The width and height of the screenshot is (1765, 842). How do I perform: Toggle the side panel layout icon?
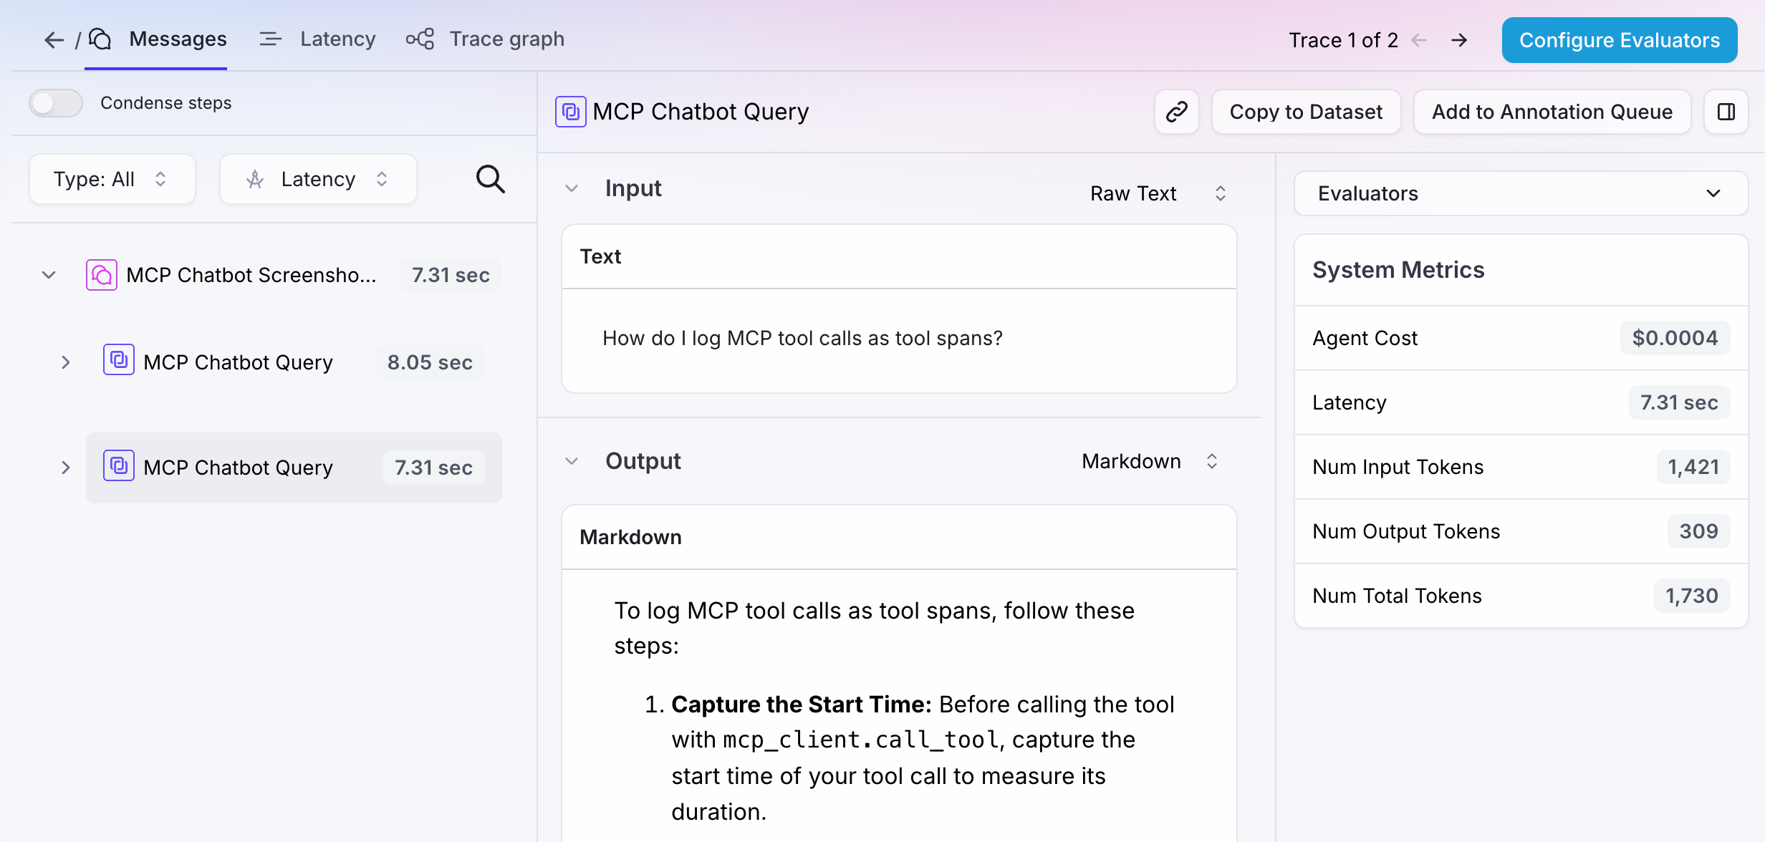tap(1726, 112)
